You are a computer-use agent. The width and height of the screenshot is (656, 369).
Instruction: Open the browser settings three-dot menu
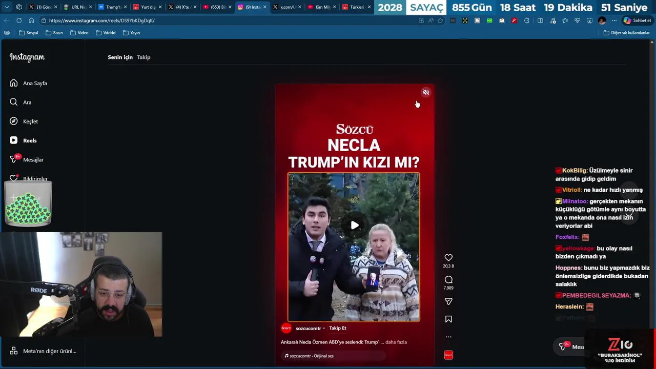point(614,20)
